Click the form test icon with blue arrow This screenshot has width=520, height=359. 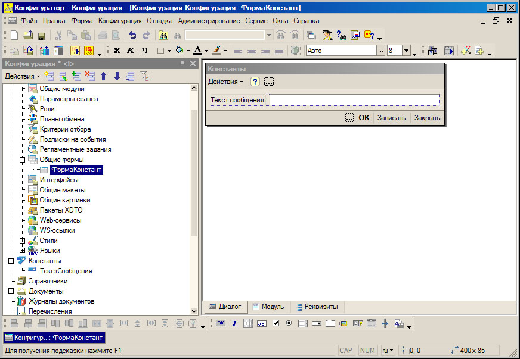pyautogui.click(x=449, y=51)
